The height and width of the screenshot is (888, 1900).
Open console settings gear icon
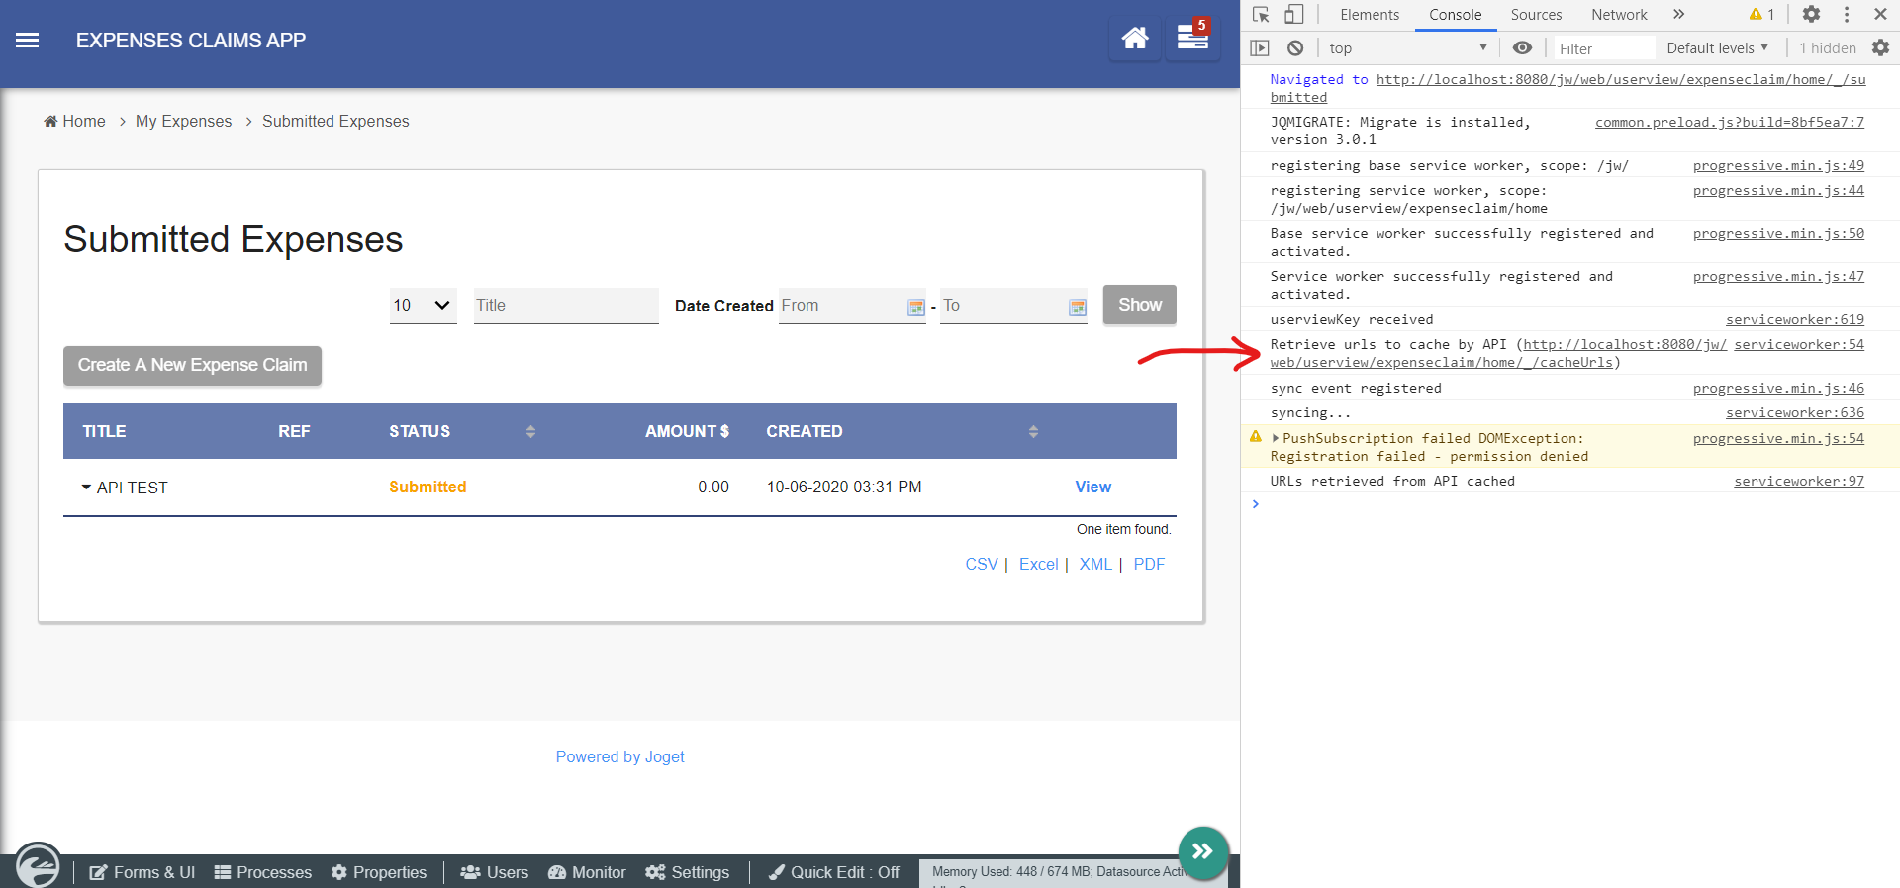(x=1880, y=48)
